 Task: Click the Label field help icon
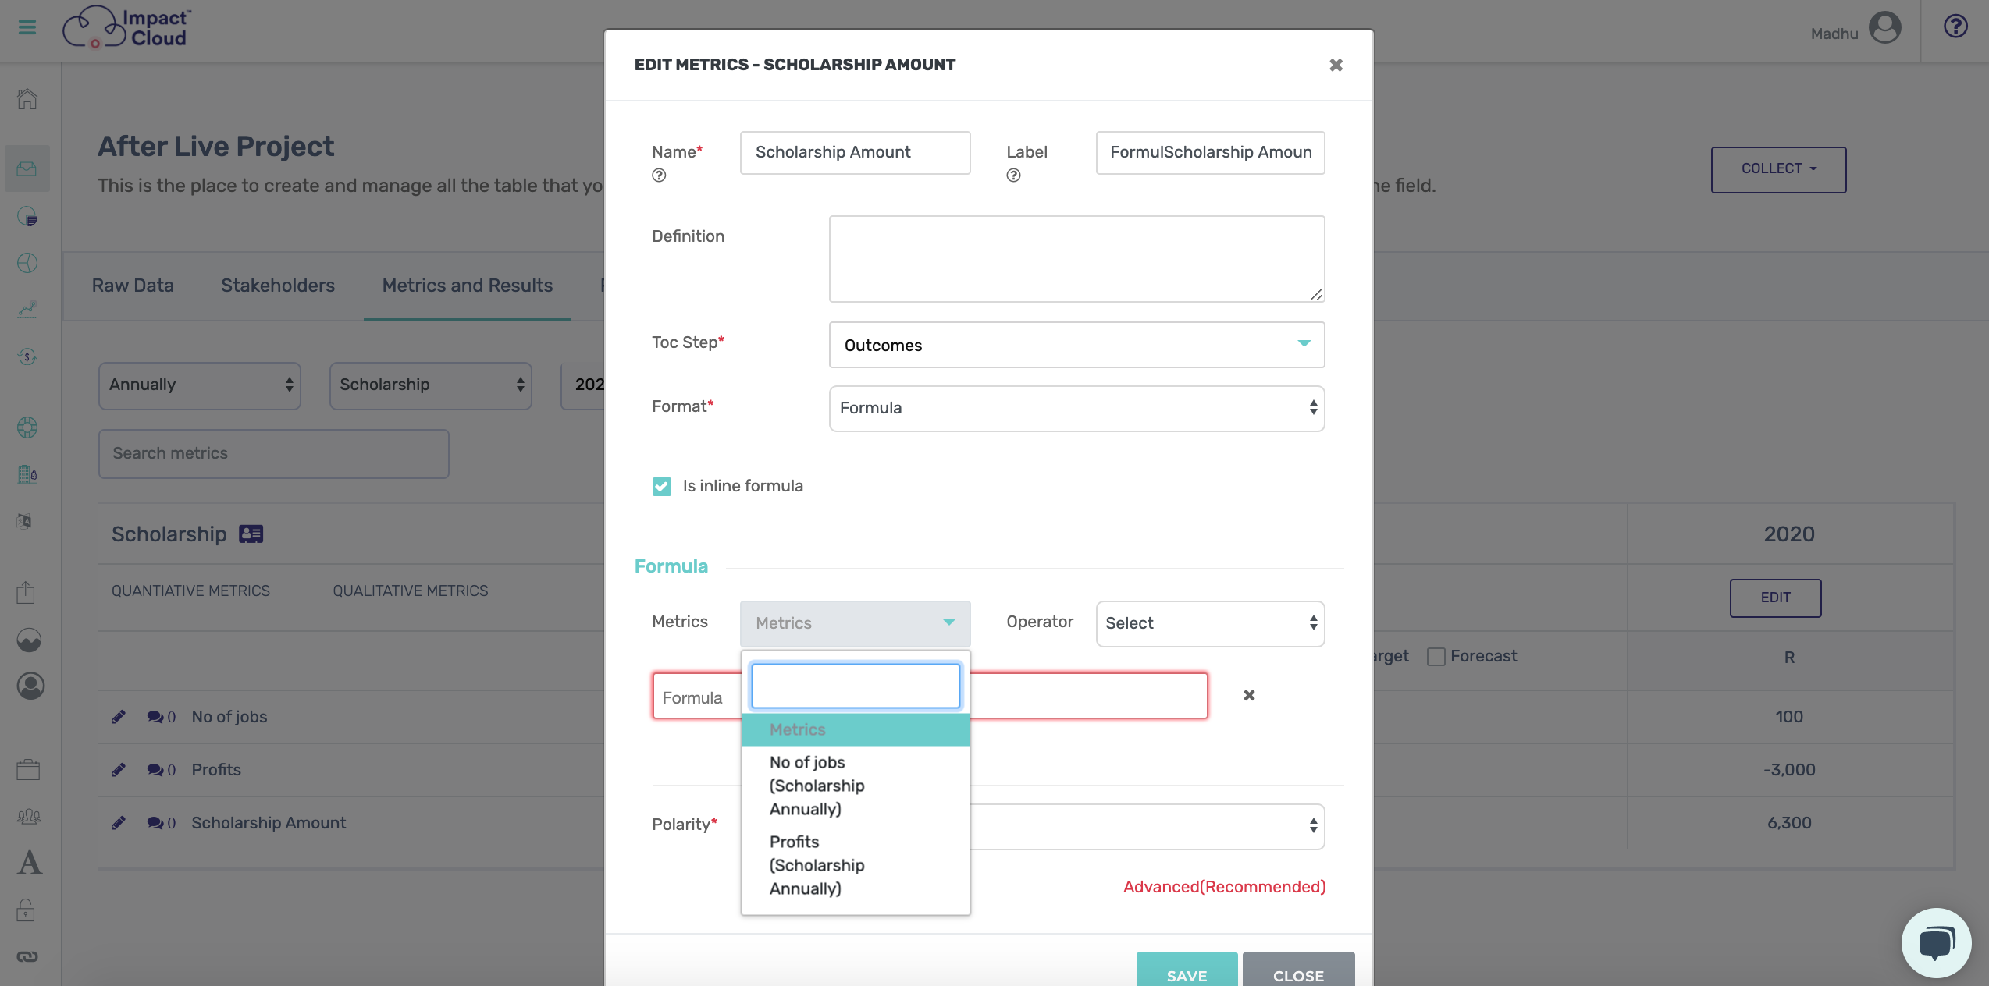pyautogui.click(x=1013, y=176)
